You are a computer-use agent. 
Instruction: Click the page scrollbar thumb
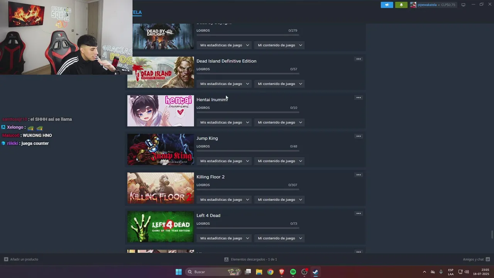tap(492, 235)
